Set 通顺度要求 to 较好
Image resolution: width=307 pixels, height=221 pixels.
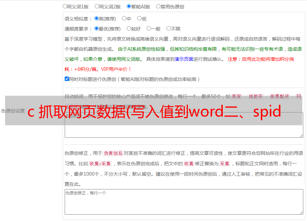129,29
